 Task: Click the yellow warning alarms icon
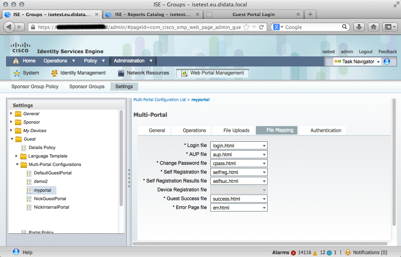tap(315, 253)
